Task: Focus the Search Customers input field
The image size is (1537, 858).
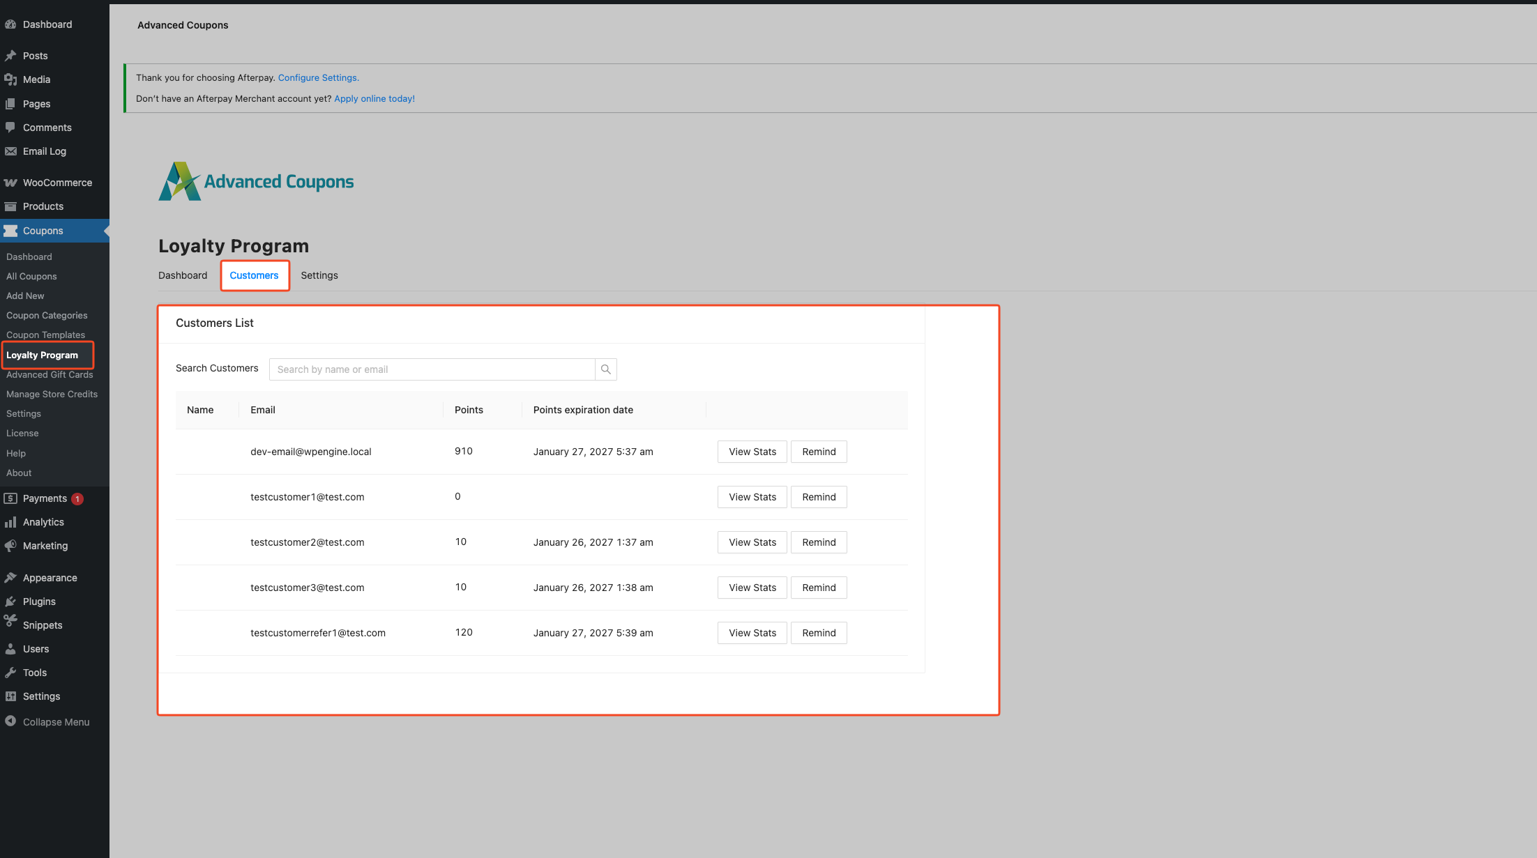Action: 432,369
